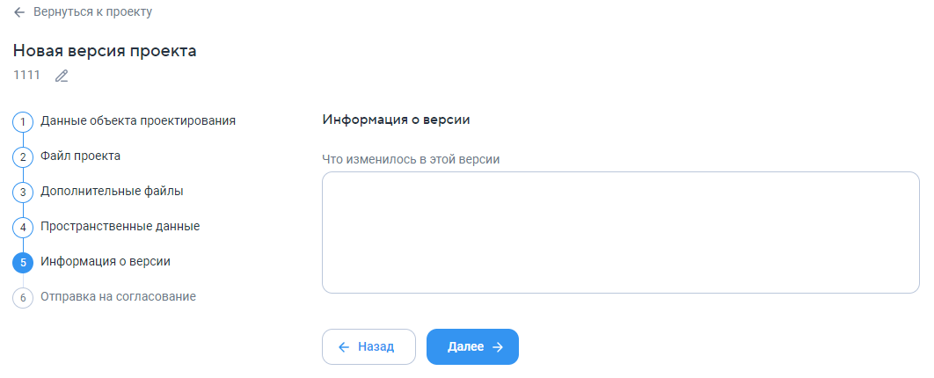Select step 3 circle icon
The image size is (934, 378).
pos(23,193)
